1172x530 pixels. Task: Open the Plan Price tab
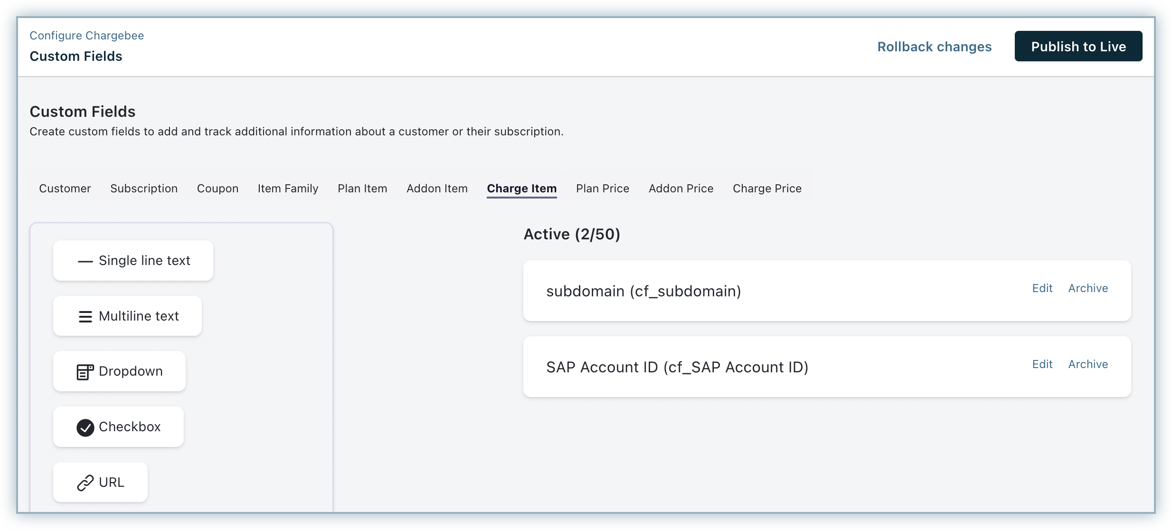click(603, 189)
